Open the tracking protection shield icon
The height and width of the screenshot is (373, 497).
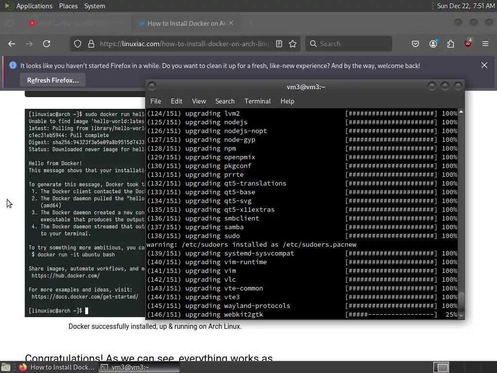[x=78, y=44]
